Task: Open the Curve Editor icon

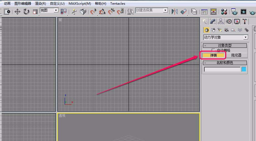Action: pyautogui.click(x=204, y=12)
